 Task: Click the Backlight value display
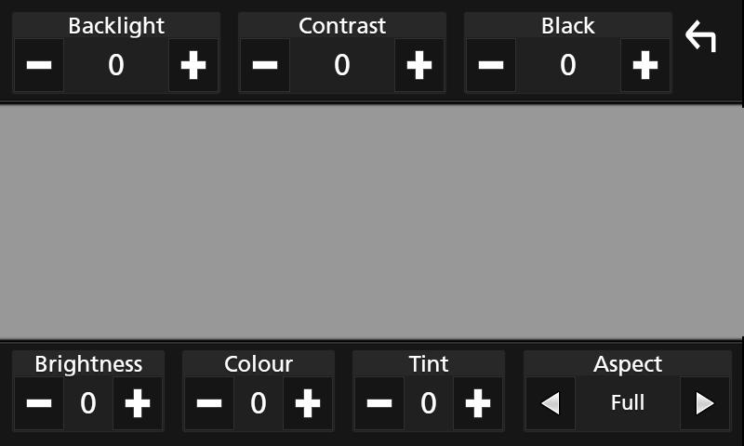point(116,65)
